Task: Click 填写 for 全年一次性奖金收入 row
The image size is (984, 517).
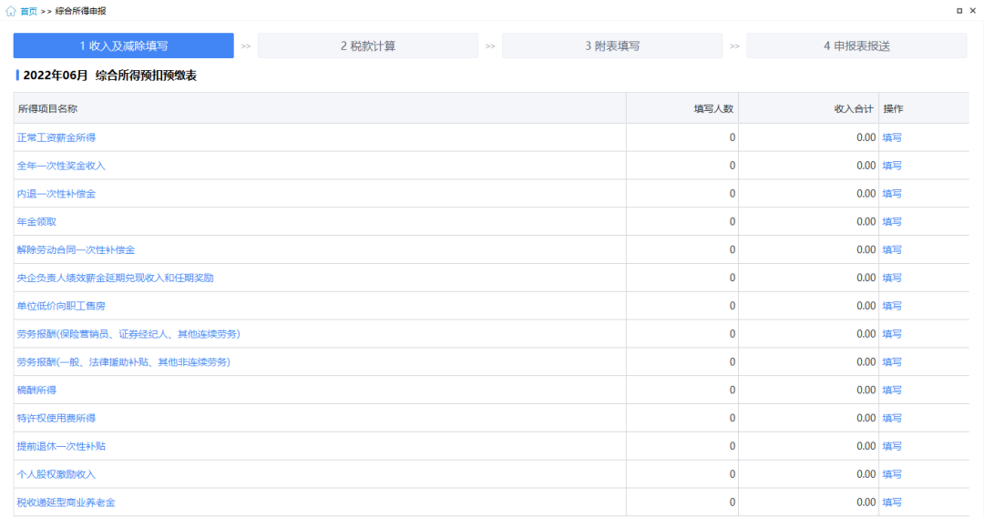Action: pyautogui.click(x=891, y=166)
